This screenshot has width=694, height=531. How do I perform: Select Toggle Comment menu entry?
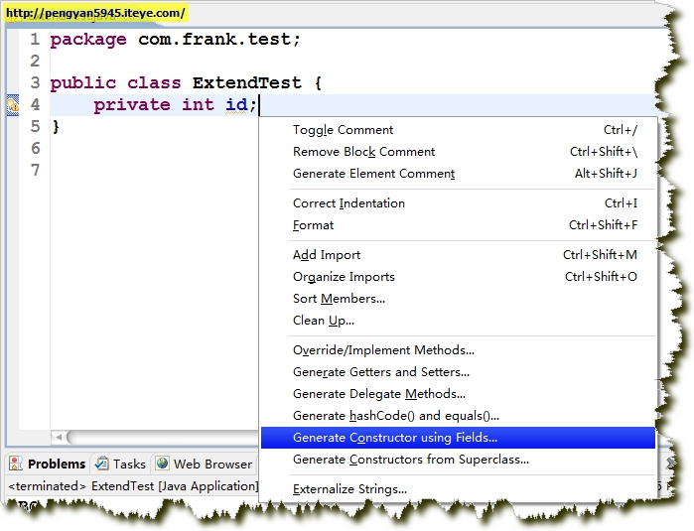(458, 130)
